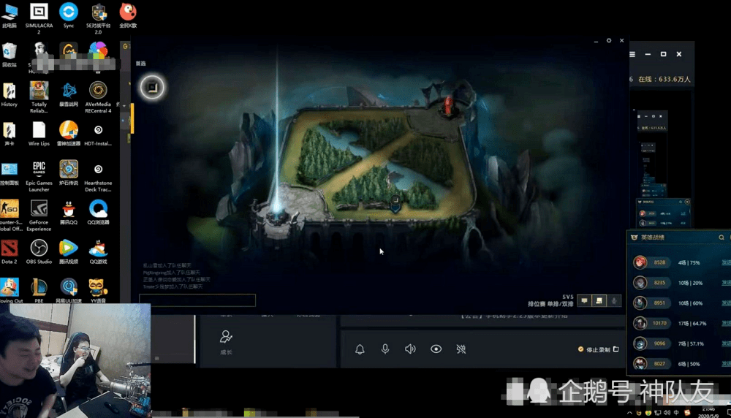The width and height of the screenshot is (731, 418).
Task: Click the team chat input field
Action: [x=197, y=300]
